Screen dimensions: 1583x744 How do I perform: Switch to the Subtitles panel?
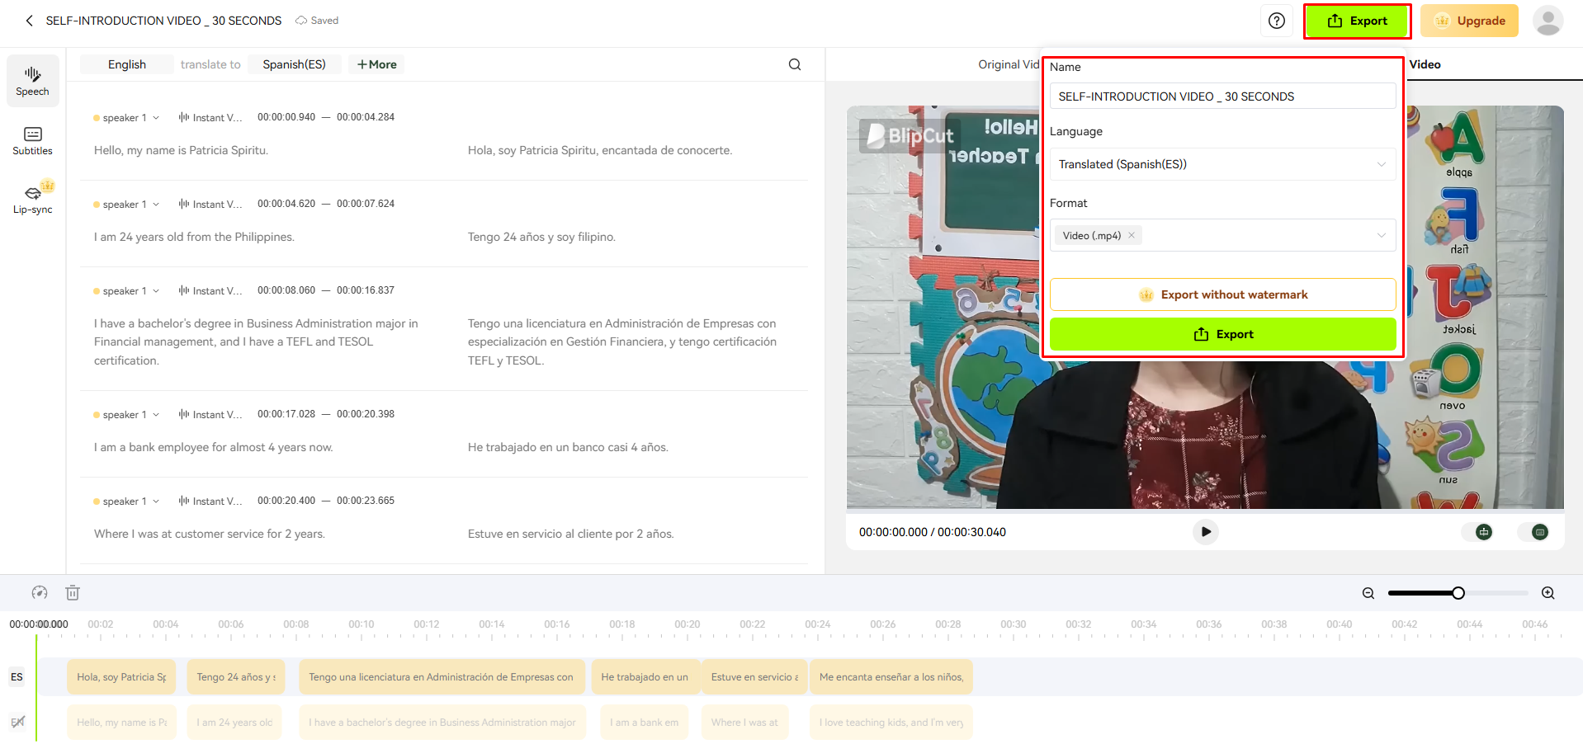click(x=32, y=140)
